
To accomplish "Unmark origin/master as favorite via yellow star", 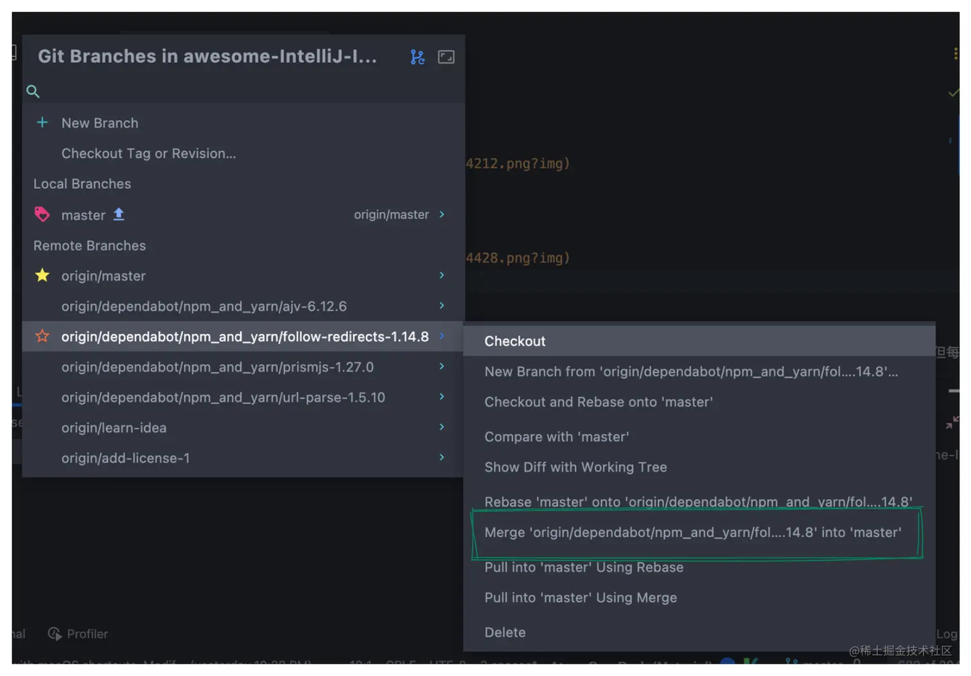I will (42, 275).
